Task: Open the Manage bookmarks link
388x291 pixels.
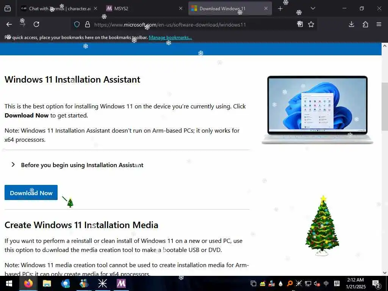Action: 170,38
